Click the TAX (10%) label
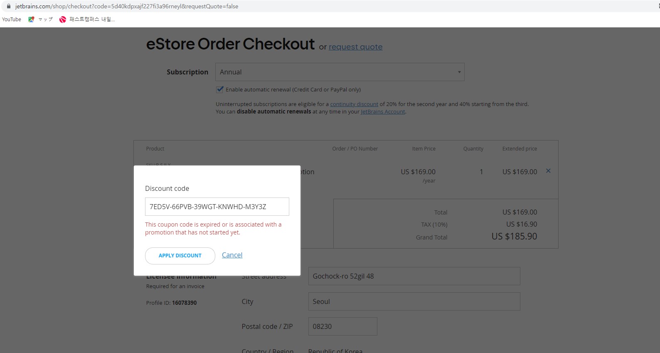This screenshot has height=353, width=660. point(434,225)
